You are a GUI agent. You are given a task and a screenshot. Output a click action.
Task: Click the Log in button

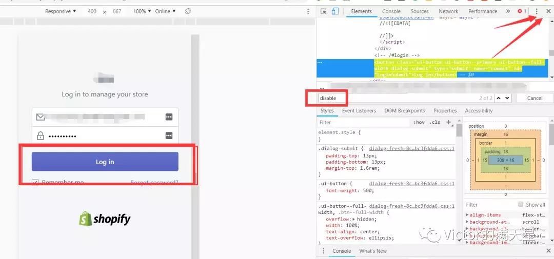pyautogui.click(x=105, y=162)
